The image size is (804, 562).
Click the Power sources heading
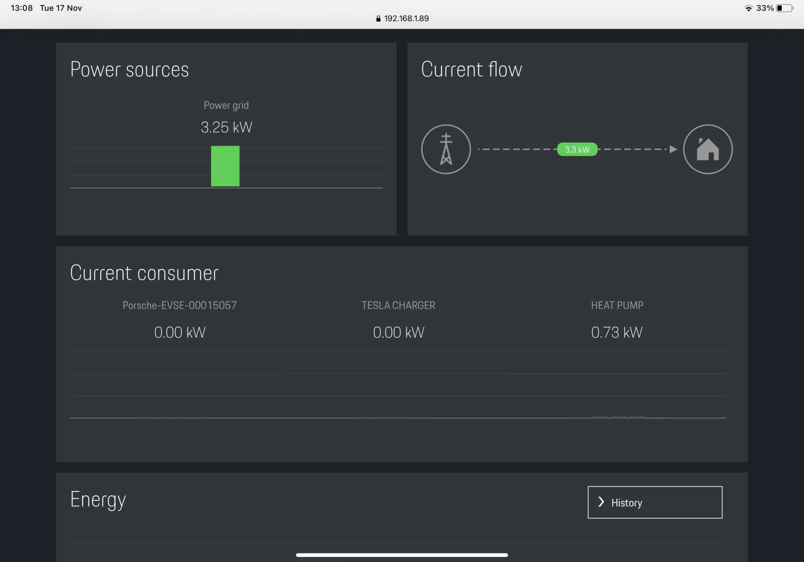click(x=129, y=69)
